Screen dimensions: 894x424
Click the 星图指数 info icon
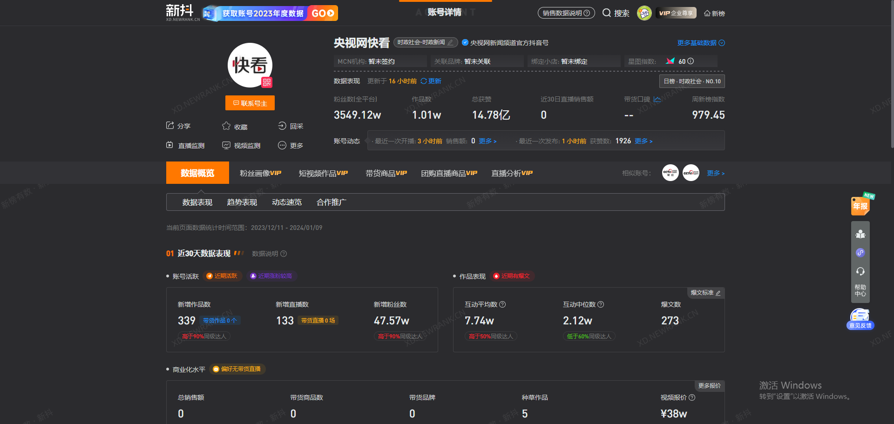click(691, 61)
